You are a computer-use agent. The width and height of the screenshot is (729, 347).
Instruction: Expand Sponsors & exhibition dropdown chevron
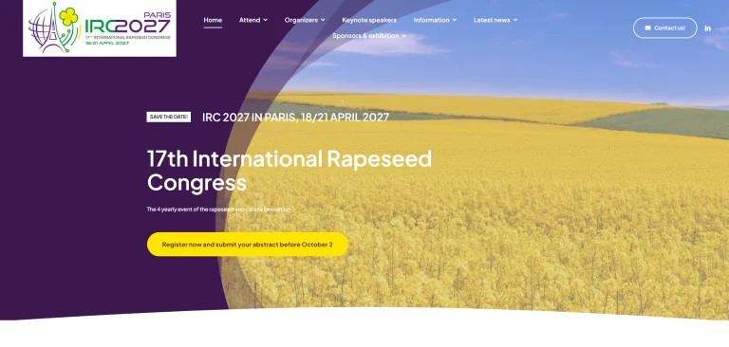pos(403,36)
